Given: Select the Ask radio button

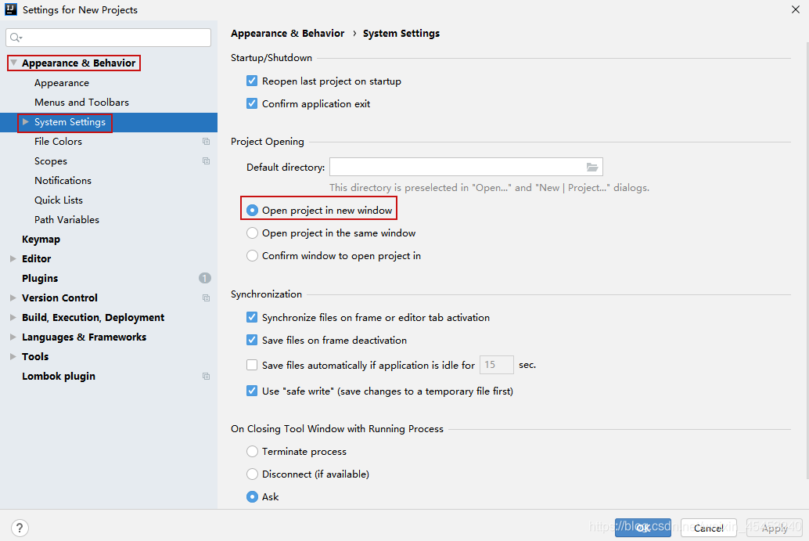Looking at the screenshot, I should (x=252, y=496).
